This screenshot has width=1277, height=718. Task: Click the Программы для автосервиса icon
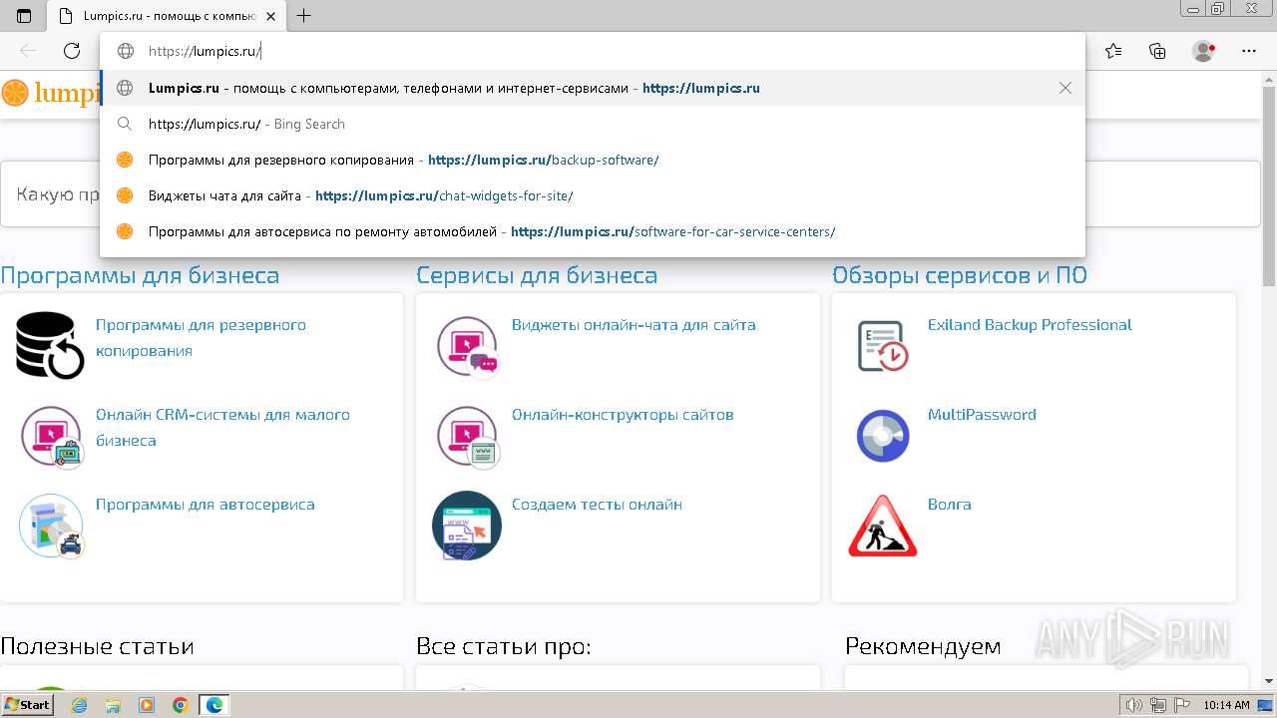coord(52,526)
